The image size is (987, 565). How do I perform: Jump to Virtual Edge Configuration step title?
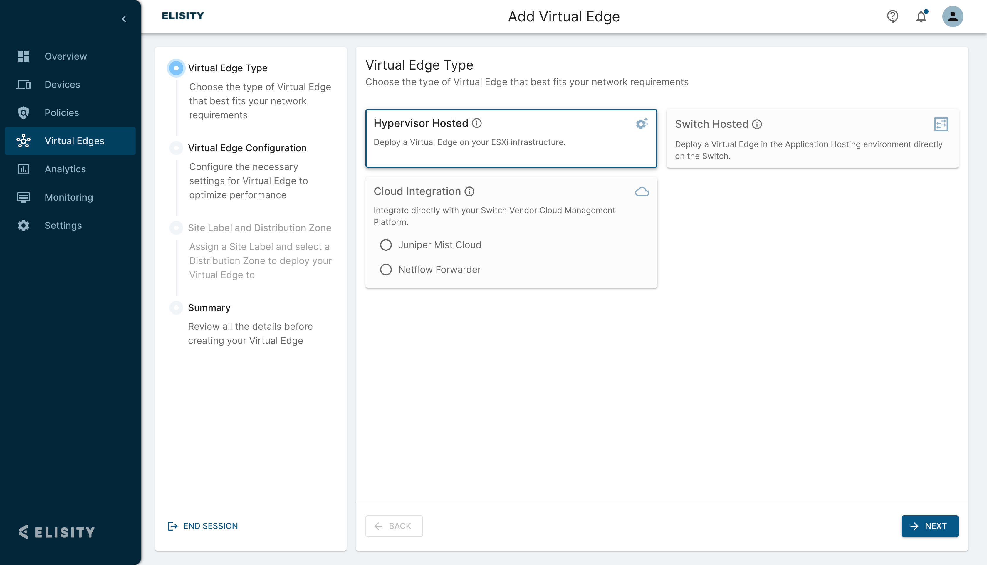(247, 148)
